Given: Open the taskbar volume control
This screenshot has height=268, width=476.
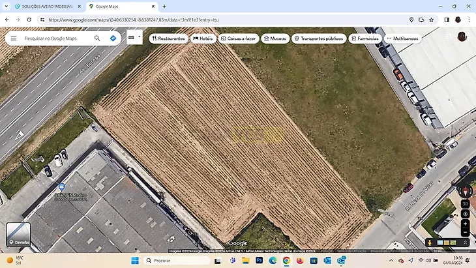Looking at the screenshot, I should 428,260.
